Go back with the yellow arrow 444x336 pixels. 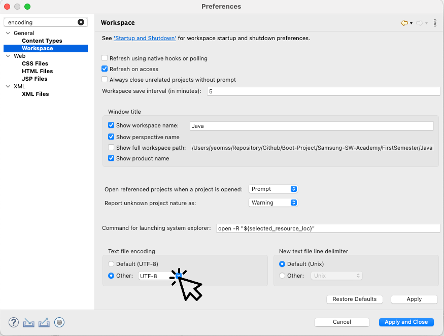(x=404, y=23)
